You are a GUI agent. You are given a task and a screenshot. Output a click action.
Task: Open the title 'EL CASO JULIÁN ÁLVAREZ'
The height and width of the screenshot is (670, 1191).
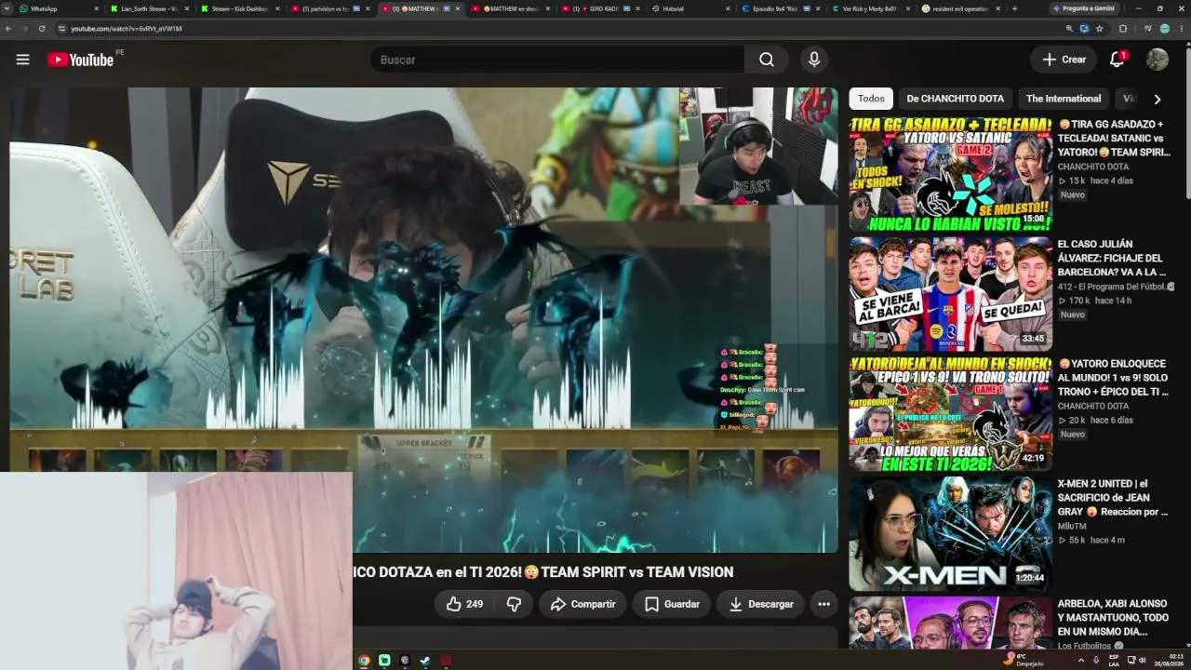tap(1111, 258)
